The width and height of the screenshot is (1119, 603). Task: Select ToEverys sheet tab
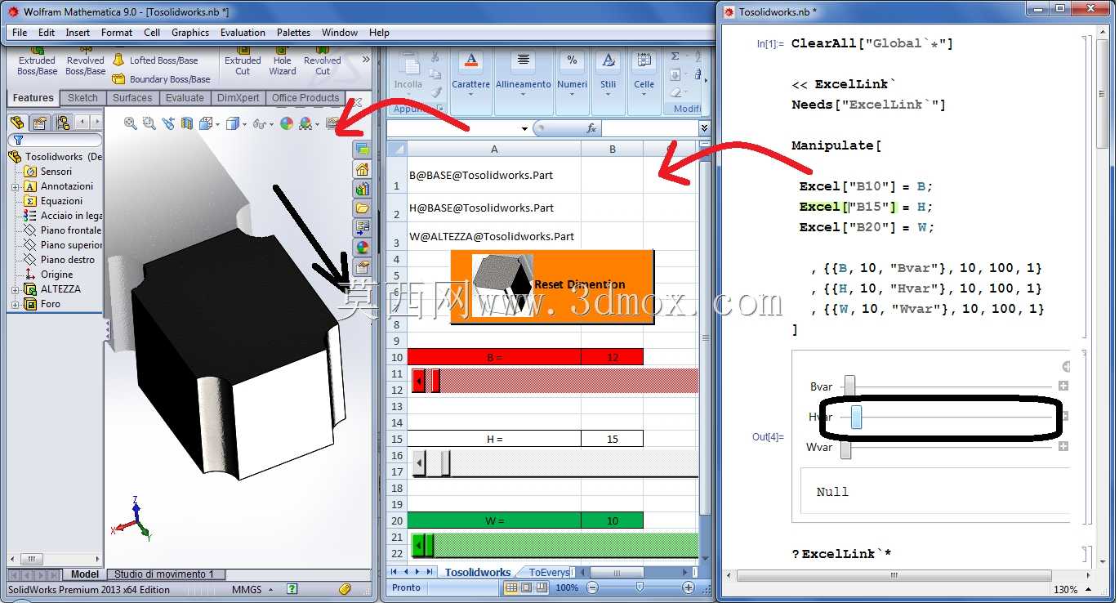(x=548, y=573)
